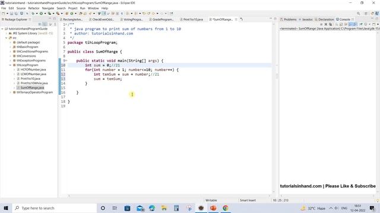Screen dimensions: 380x213
Task: Click the New file toolbar icon
Action: [x=4, y=14]
